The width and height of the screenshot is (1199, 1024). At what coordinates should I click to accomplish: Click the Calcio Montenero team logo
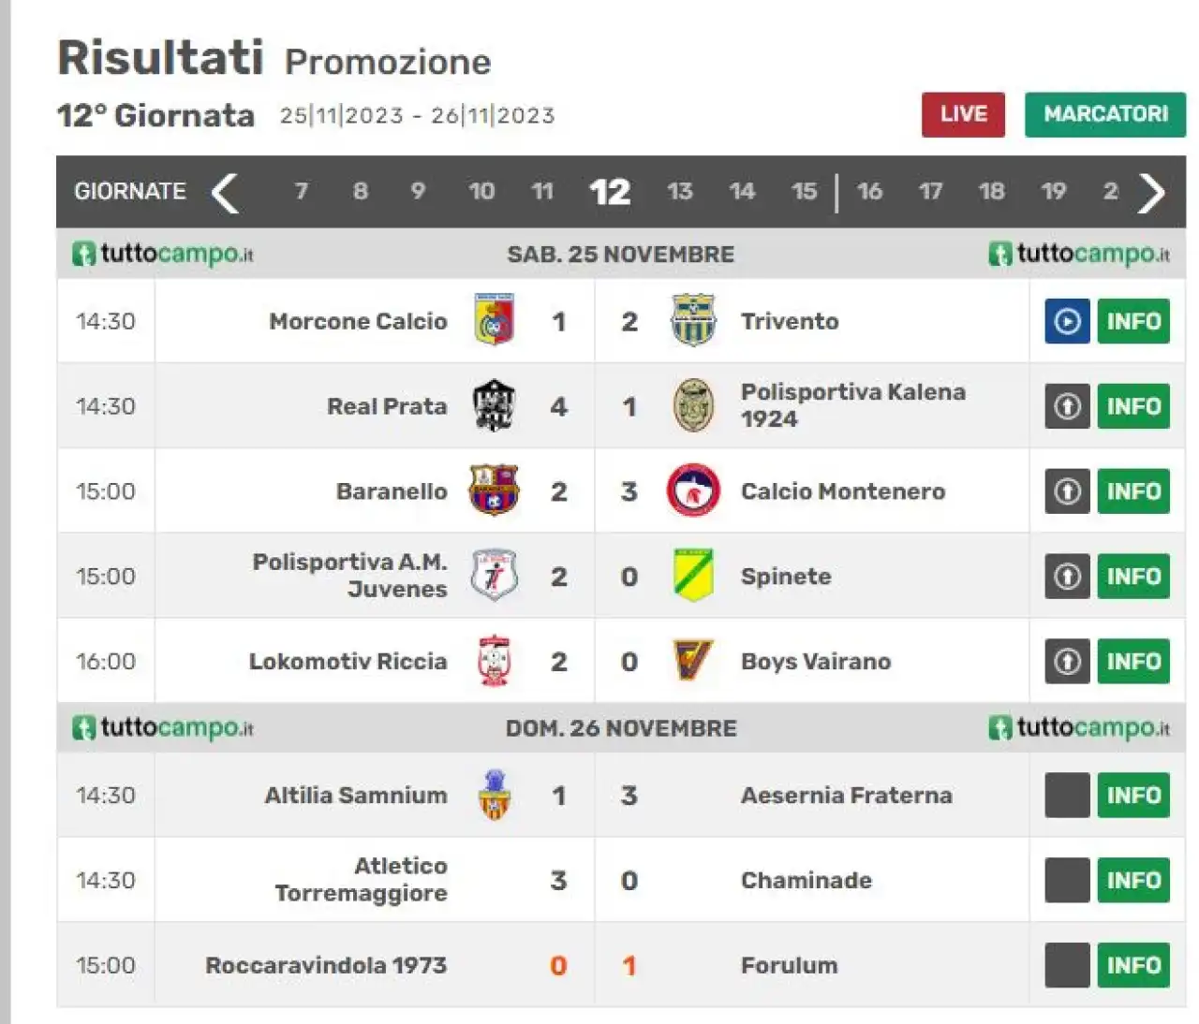pyautogui.click(x=693, y=490)
